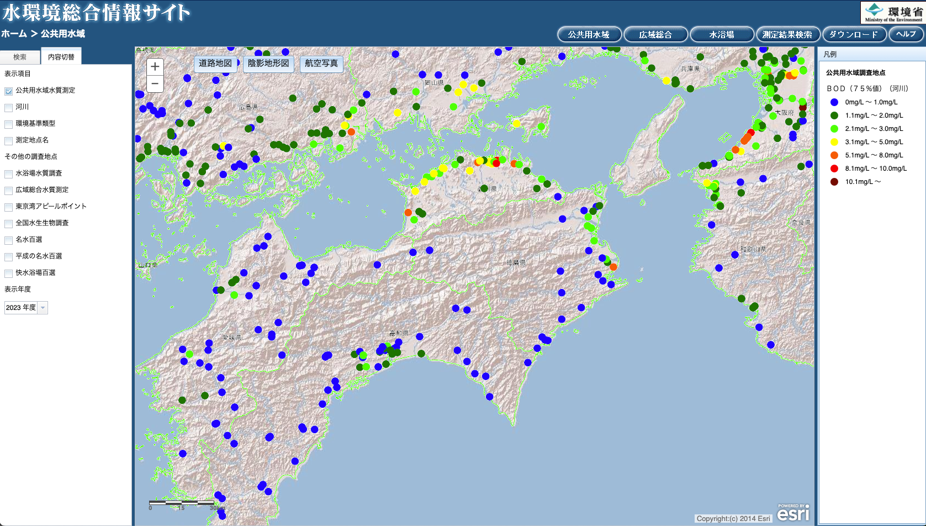Zoom in on the map with plus button

click(x=155, y=67)
